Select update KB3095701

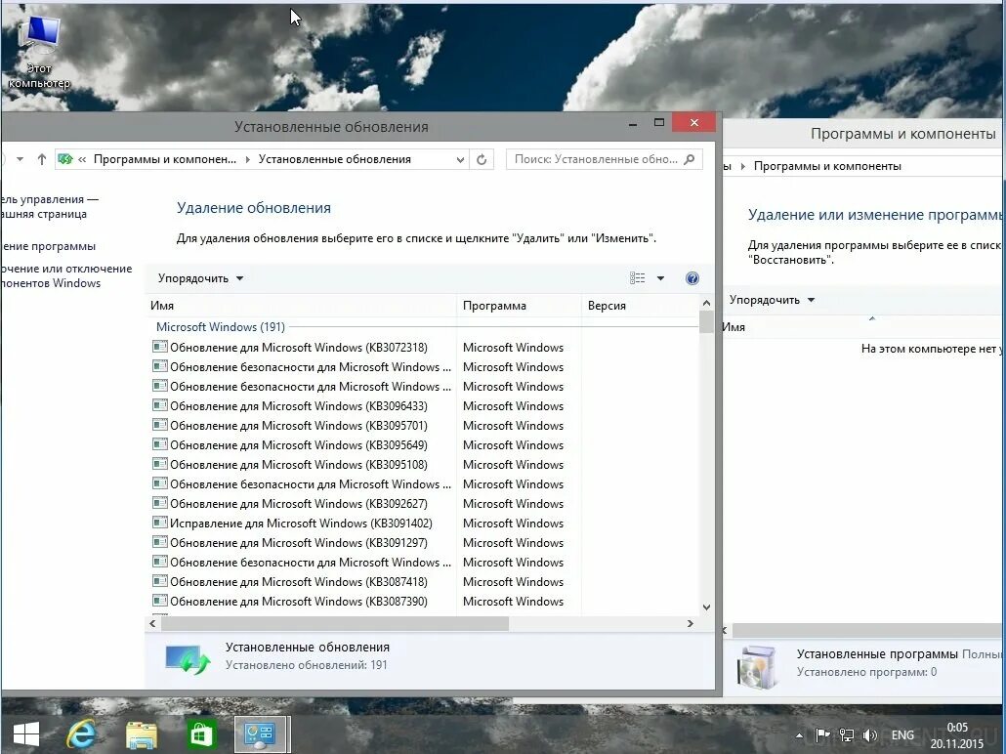424,426
